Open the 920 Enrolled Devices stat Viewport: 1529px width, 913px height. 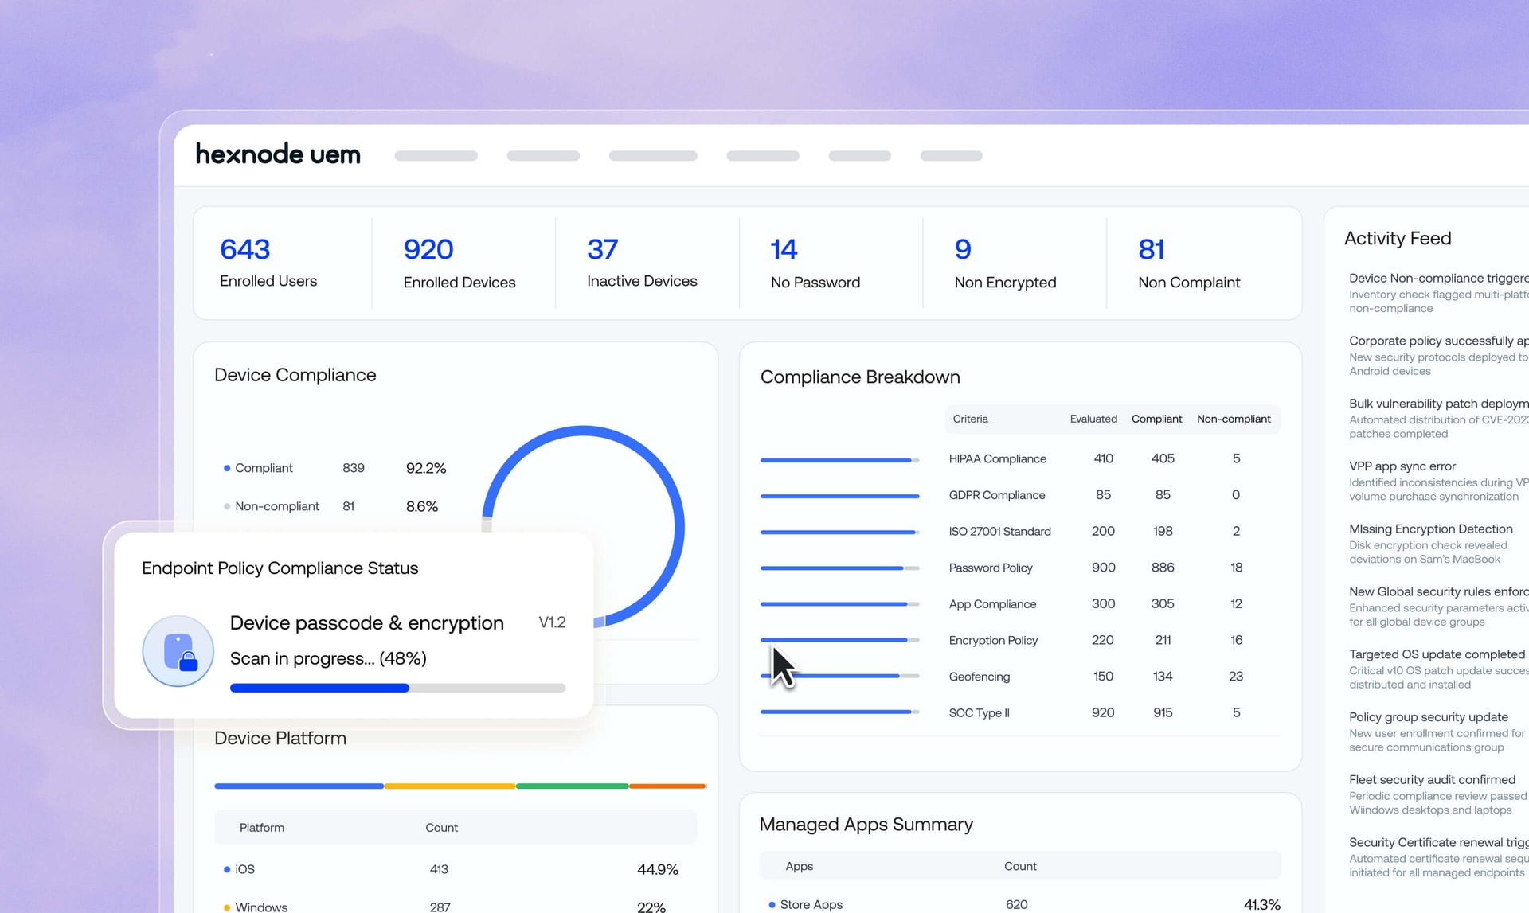(459, 263)
